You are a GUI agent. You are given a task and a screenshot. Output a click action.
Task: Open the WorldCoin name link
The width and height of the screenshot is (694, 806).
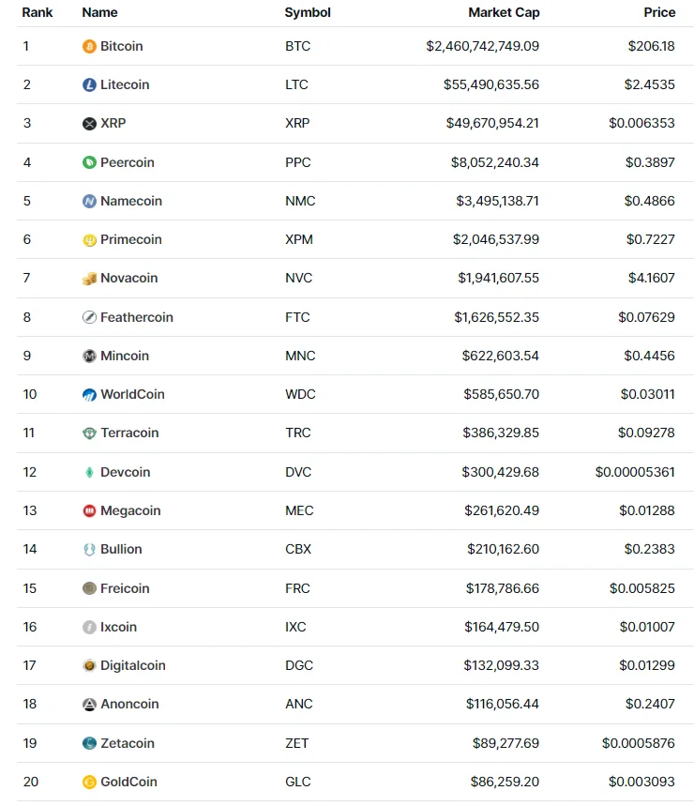click(x=132, y=394)
